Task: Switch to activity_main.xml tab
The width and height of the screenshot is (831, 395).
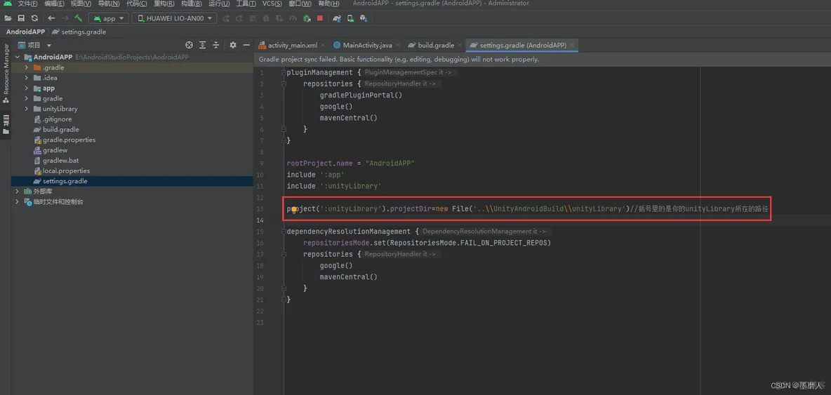Action: pos(292,45)
